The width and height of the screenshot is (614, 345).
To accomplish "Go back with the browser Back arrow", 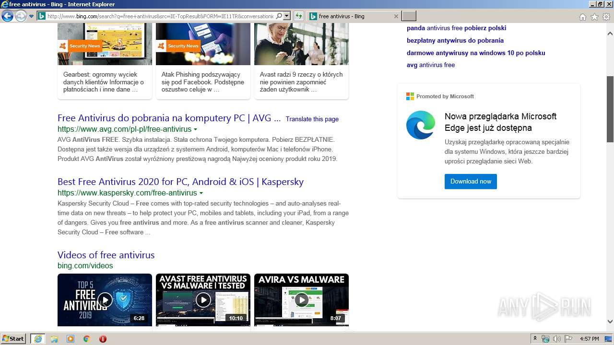I will coord(7,16).
